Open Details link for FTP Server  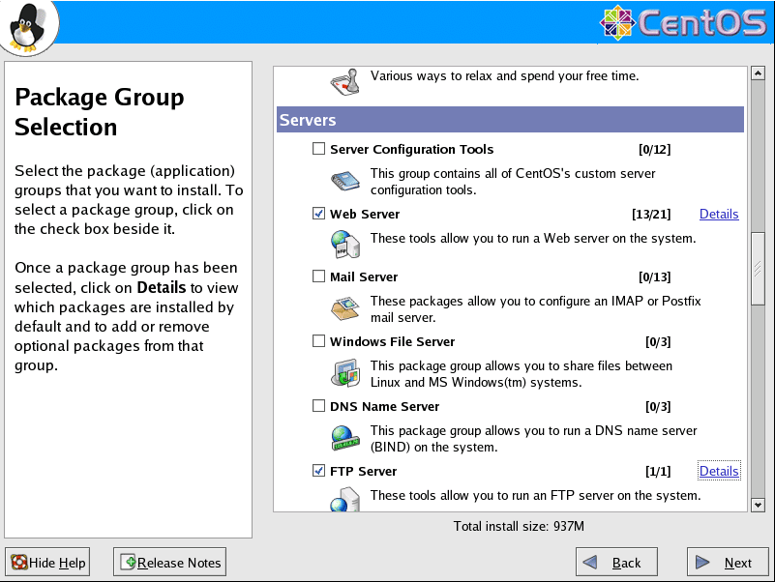719,472
